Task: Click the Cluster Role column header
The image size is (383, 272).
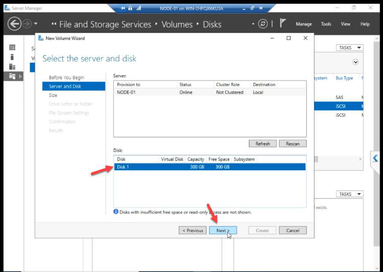Action: coord(228,84)
